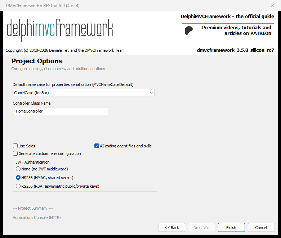Viewport: 281px width, 238px height.
Task: Open the name case dropdown arrow
Action: (151, 93)
